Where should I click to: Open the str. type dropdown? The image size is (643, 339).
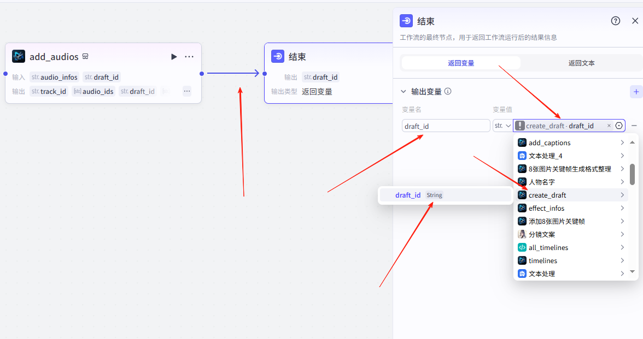pyautogui.click(x=502, y=126)
